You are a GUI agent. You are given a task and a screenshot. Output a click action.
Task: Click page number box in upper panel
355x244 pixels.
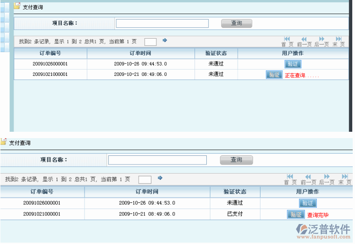(x=150, y=42)
